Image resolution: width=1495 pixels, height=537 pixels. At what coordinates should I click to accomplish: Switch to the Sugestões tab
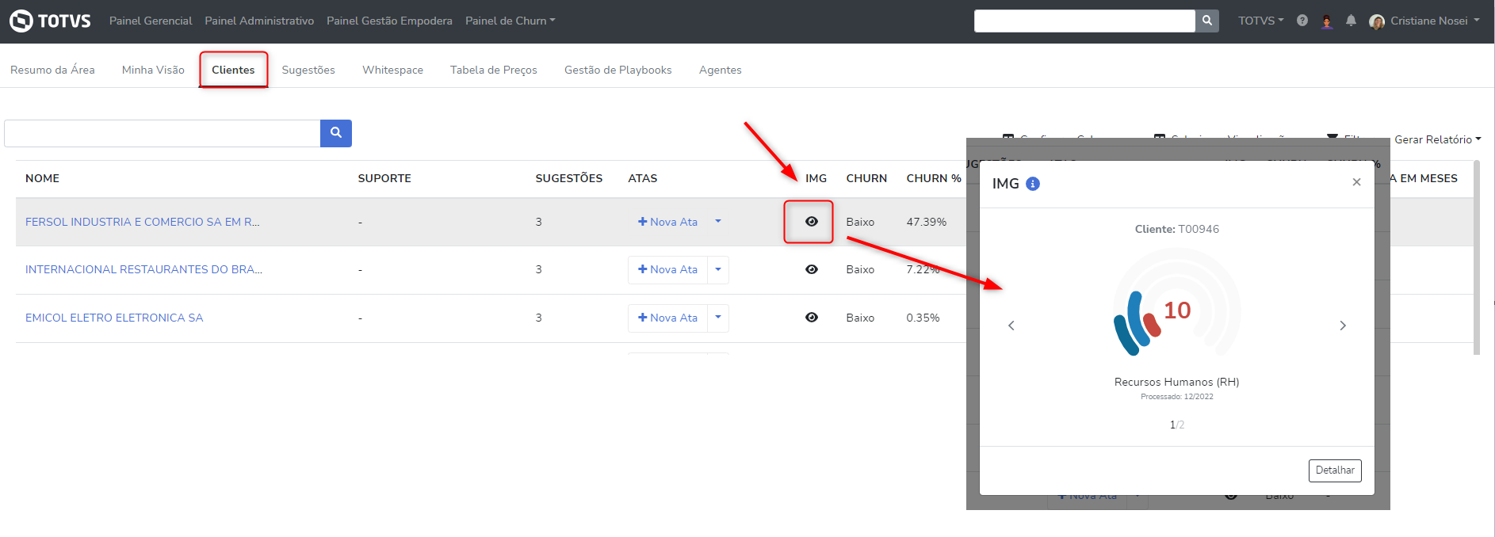(x=308, y=70)
